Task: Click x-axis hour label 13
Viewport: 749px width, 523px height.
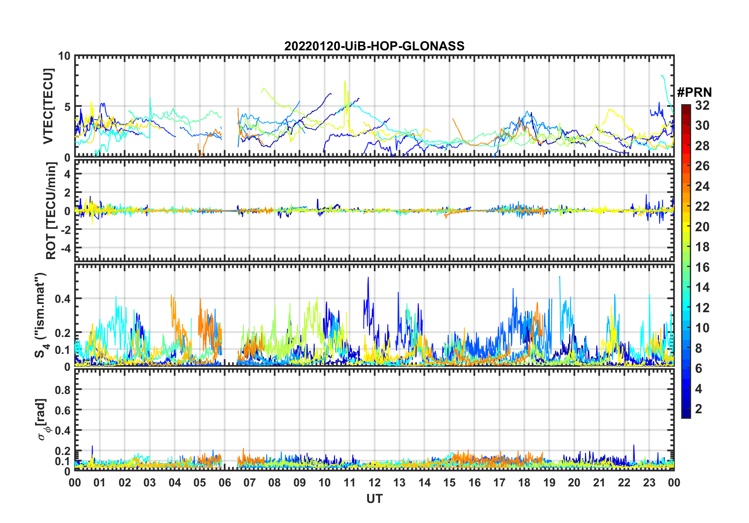Action: coord(399,482)
